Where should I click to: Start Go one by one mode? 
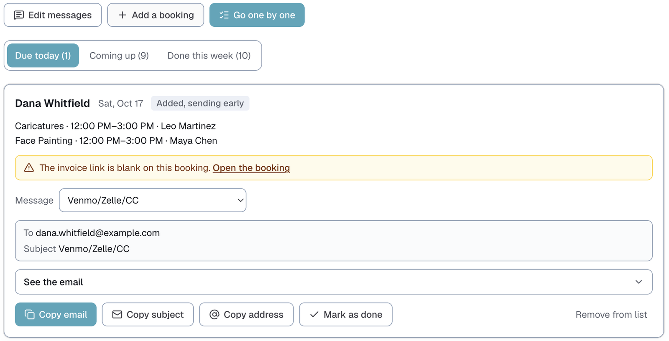[257, 15]
